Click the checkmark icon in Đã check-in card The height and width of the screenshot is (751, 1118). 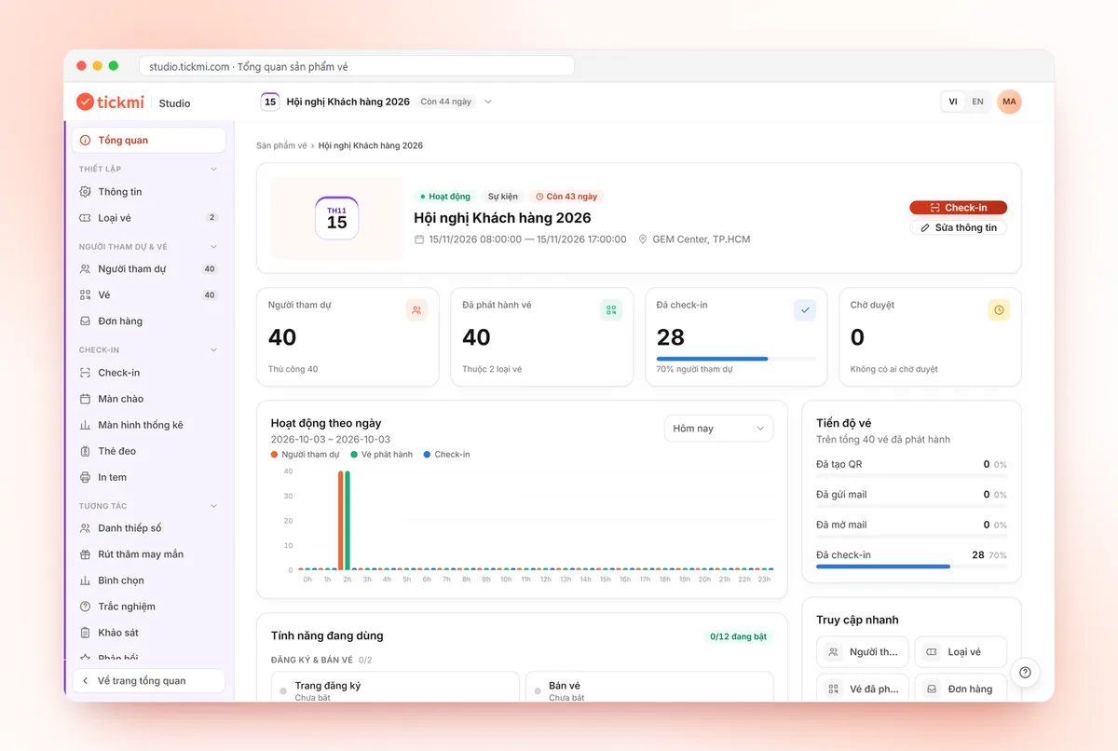(805, 310)
